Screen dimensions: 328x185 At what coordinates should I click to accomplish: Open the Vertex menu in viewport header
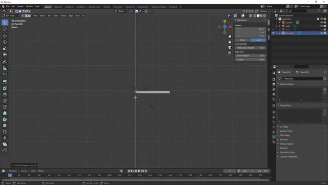tap(64, 15)
